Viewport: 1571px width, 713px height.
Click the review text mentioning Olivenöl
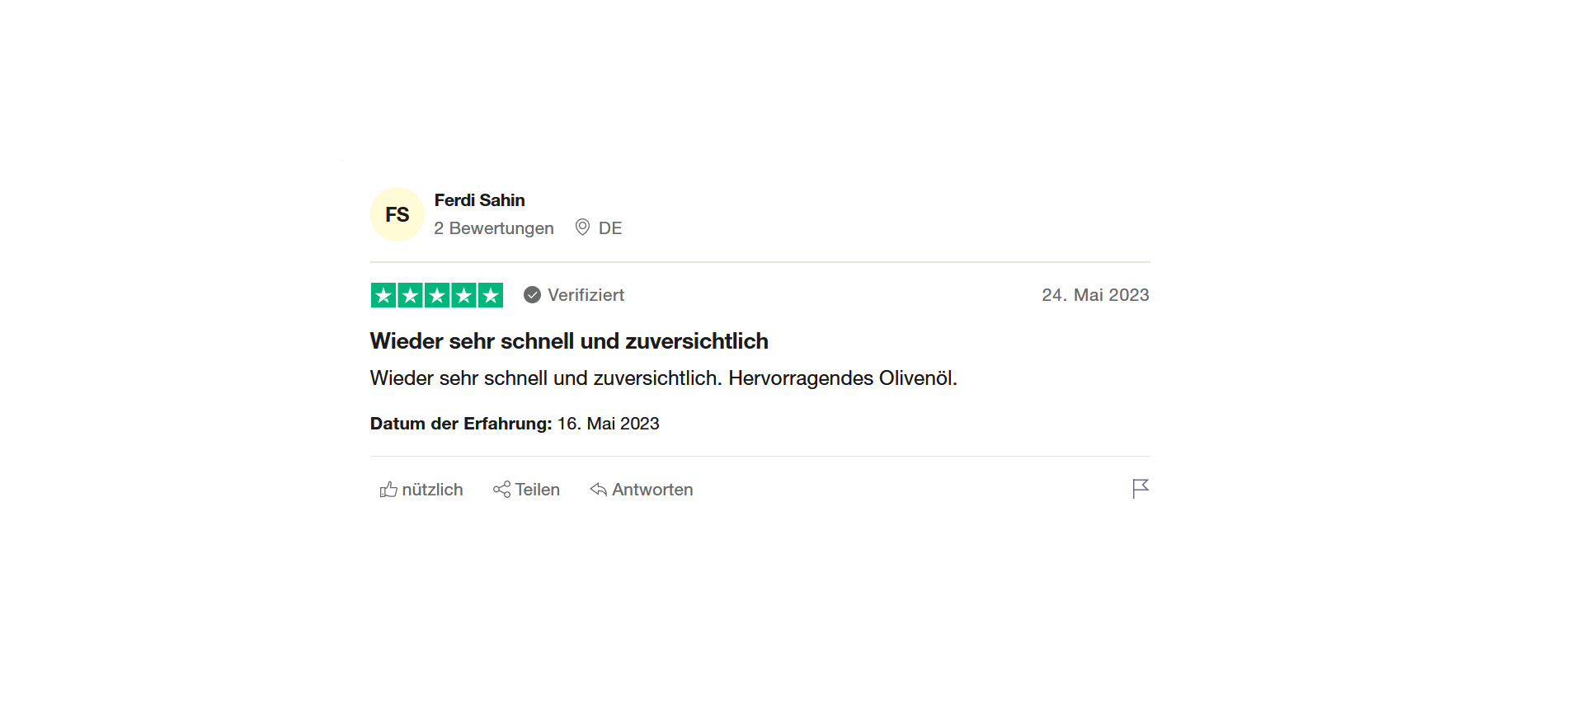tap(663, 378)
